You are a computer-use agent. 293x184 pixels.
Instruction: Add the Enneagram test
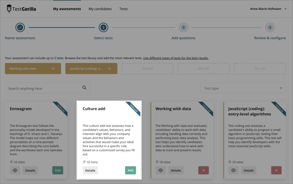58,170
